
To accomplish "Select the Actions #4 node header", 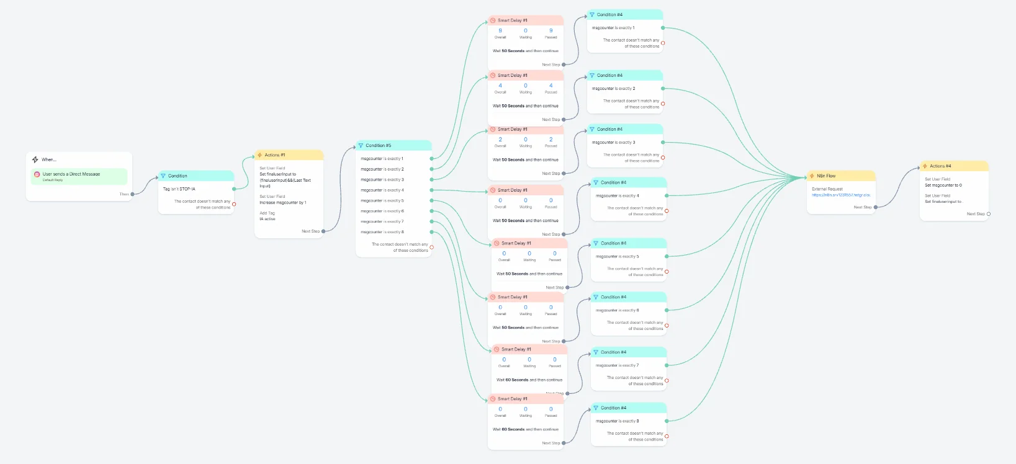I will pyautogui.click(x=954, y=166).
